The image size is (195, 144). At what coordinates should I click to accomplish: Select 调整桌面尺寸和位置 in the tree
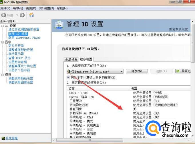[x=22, y=66]
